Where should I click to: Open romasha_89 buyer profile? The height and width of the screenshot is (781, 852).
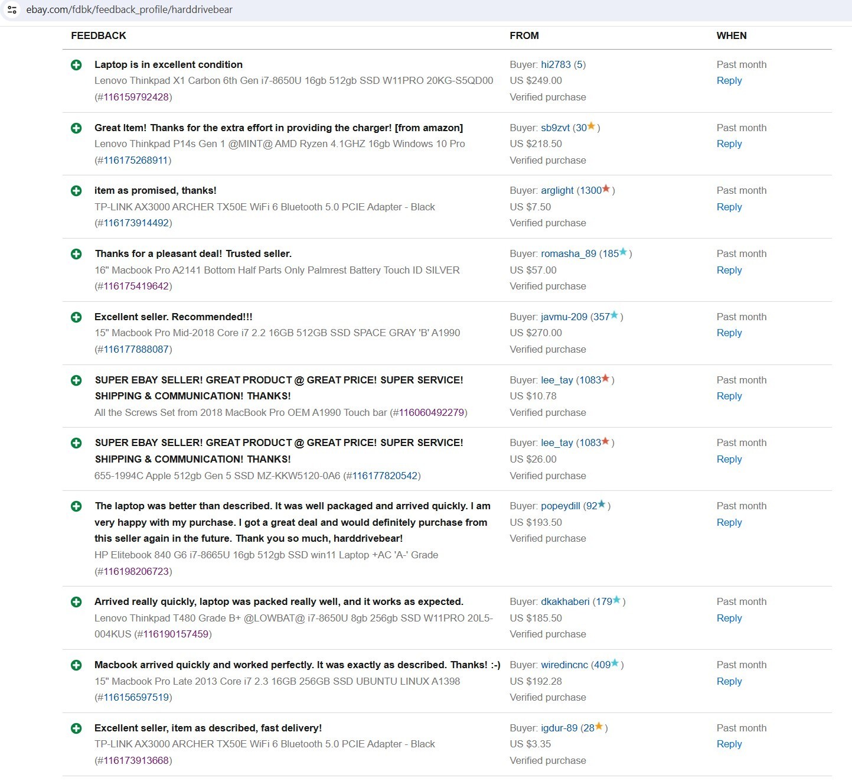(568, 253)
